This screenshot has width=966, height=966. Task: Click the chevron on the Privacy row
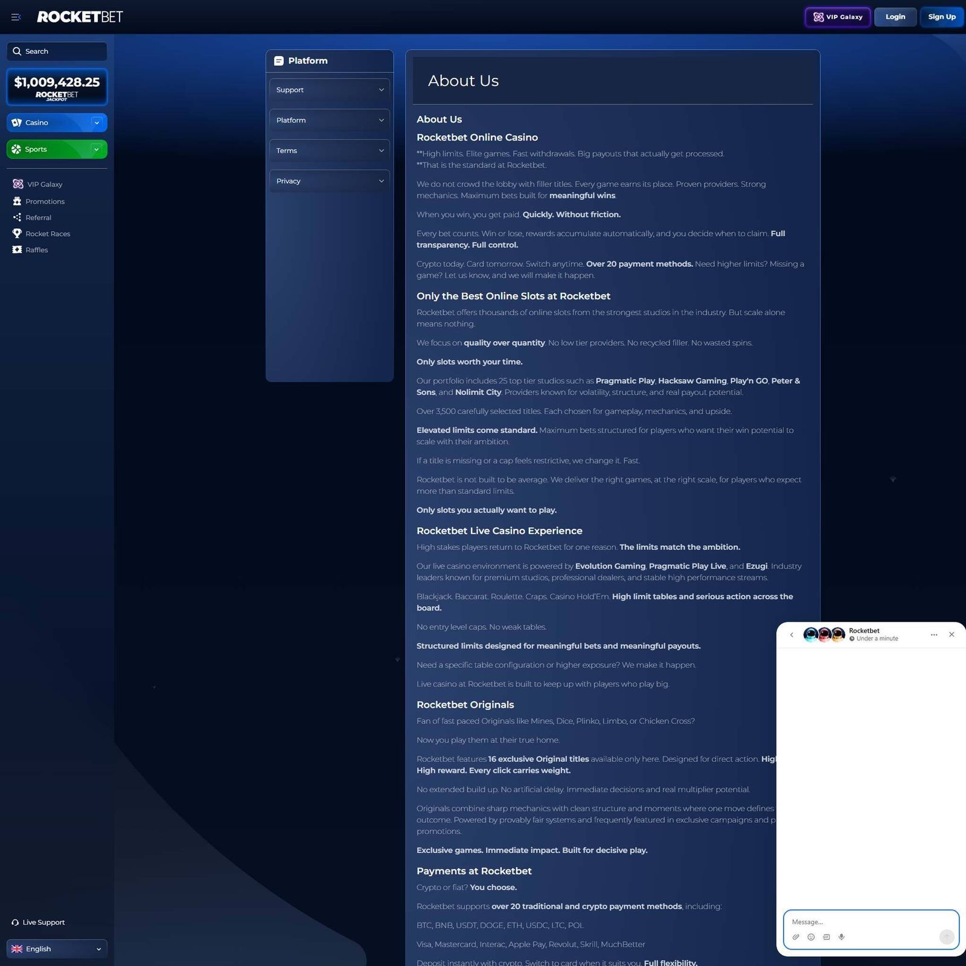[381, 181]
